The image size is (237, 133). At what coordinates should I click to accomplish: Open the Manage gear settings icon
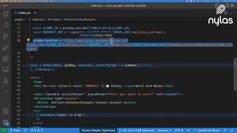(6, 122)
